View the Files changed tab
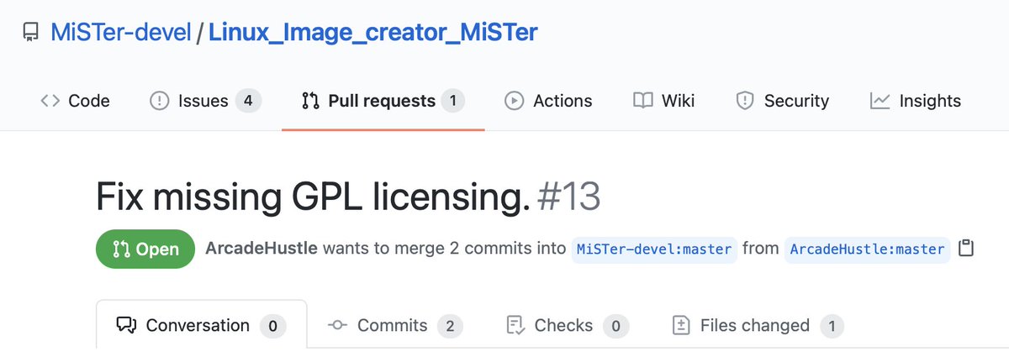The image size is (1009, 357). click(x=758, y=325)
